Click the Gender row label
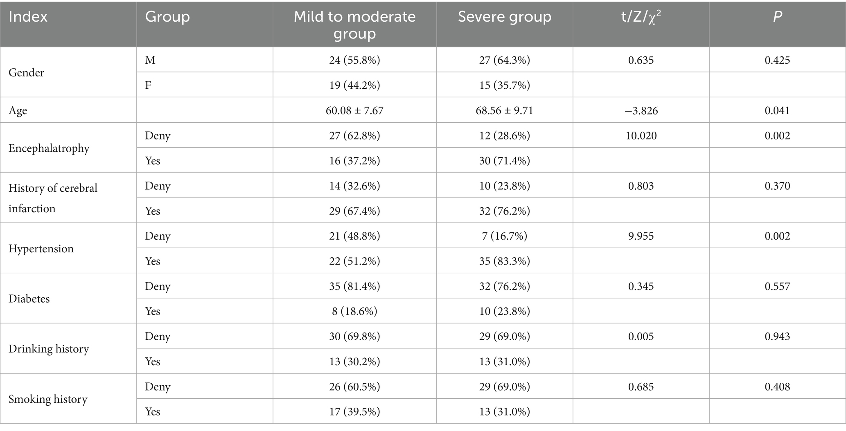 tap(26, 72)
